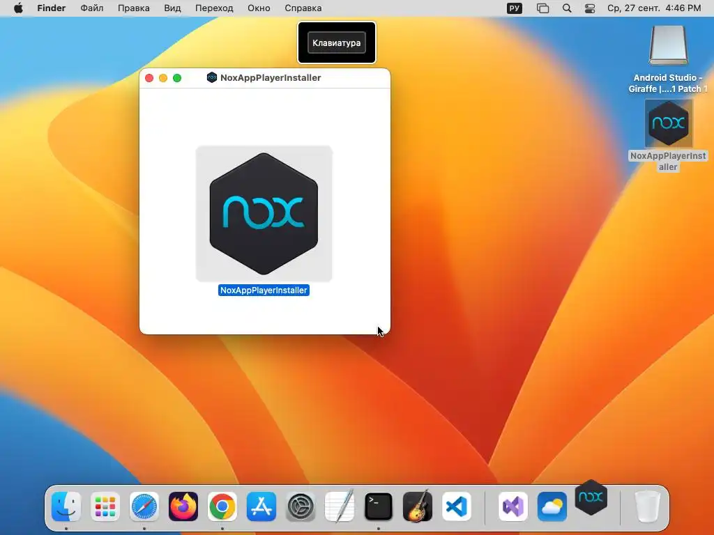The width and height of the screenshot is (714, 535).
Task: Open App Store from the Dock
Action: coord(261,506)
